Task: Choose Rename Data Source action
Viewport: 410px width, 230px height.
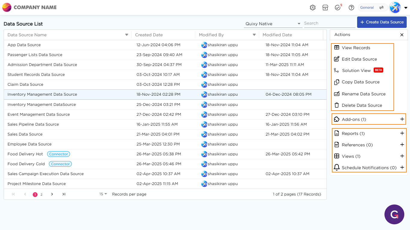Action: [x=363, y=94]
